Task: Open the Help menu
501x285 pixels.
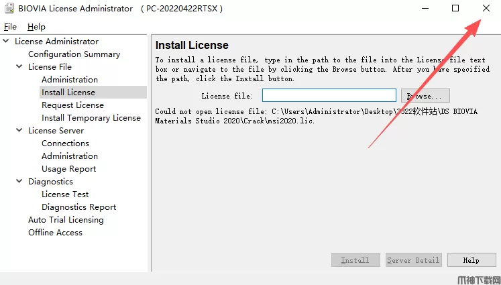Action: point(36,27)
